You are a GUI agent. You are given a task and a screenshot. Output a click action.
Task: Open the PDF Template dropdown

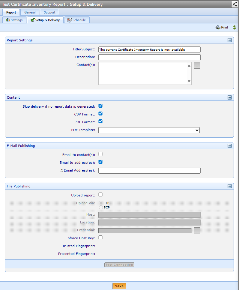(149, 130)
